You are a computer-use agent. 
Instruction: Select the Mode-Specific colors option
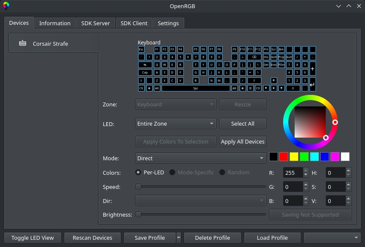[x=172, y=172]
